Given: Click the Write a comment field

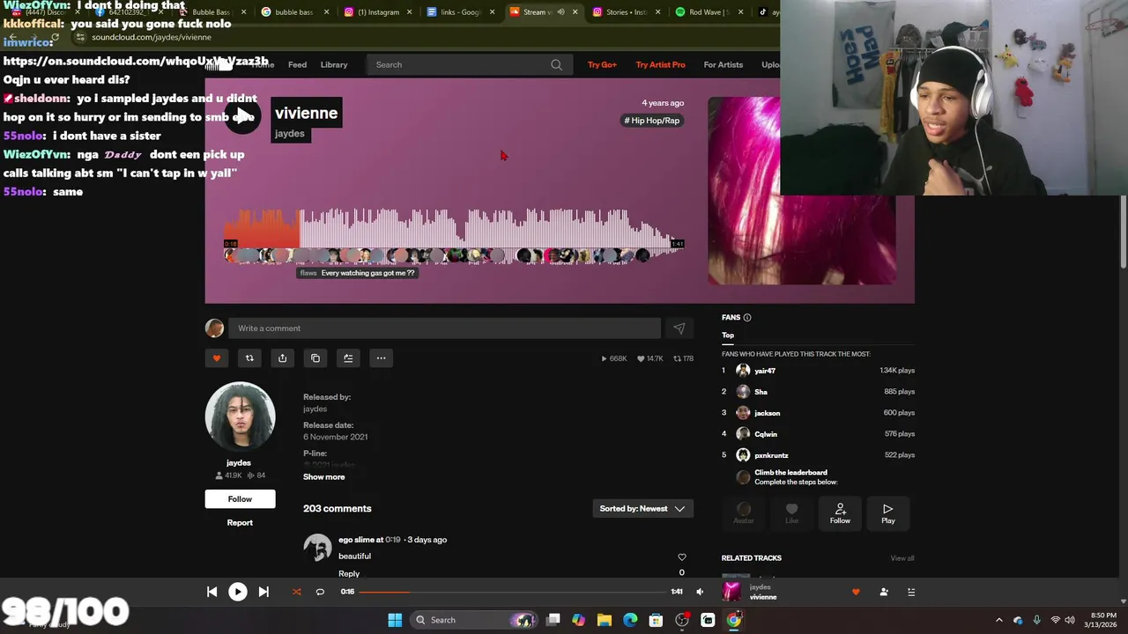Looking at the screenshot, I should (444, 328).
